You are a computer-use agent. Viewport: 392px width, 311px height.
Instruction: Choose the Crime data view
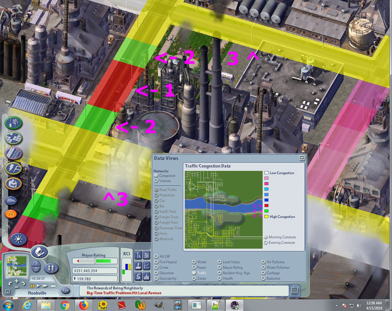click(156, 267)
